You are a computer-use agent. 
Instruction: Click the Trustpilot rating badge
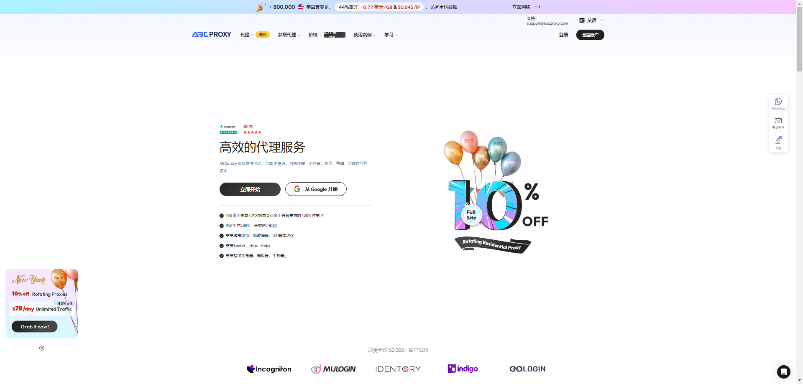[228, 129]
